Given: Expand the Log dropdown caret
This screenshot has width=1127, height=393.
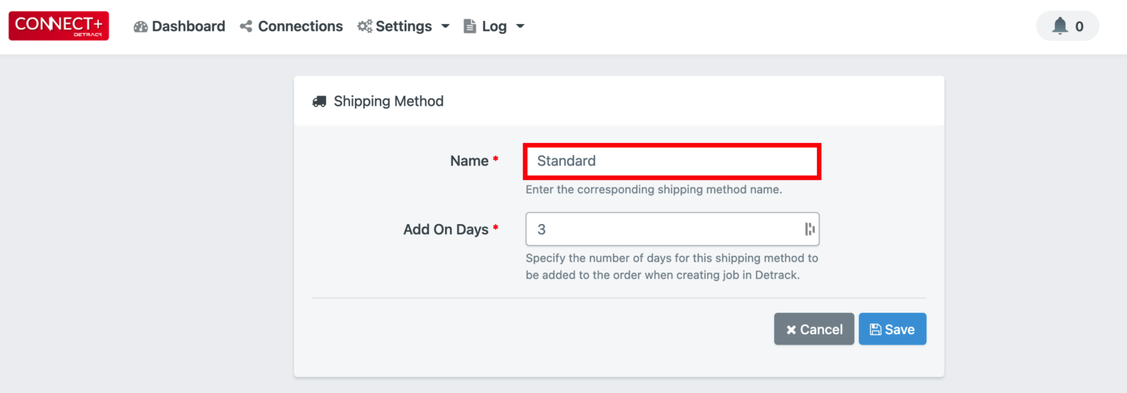Looking at the screenshot, I should (521, 27).
